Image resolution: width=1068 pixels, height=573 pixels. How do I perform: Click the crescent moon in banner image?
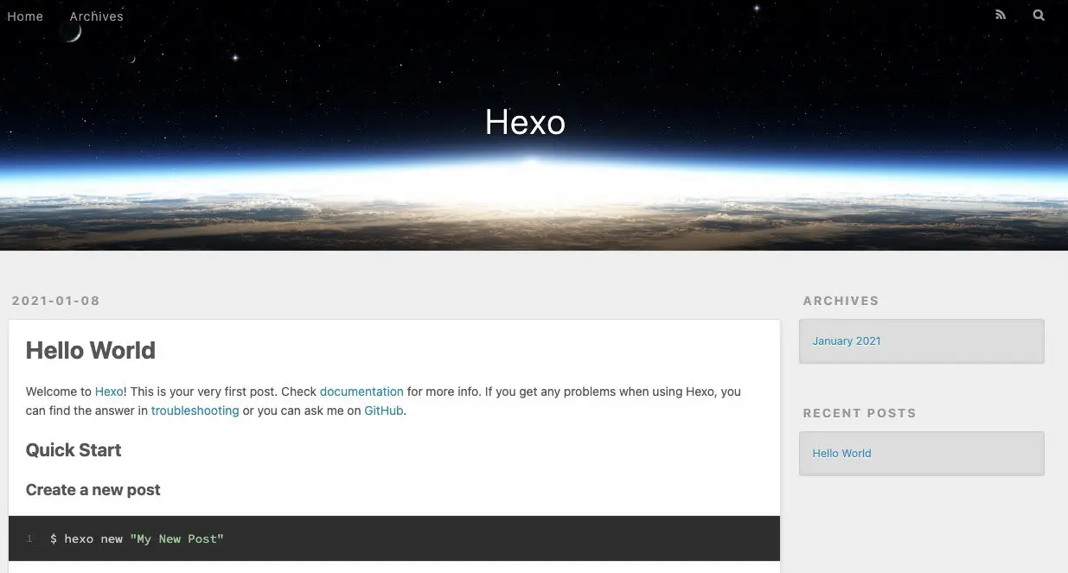tap(72, 33)
